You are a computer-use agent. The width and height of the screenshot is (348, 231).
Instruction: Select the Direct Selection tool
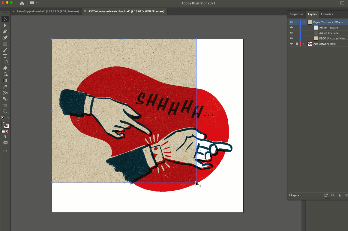(5, 25)
